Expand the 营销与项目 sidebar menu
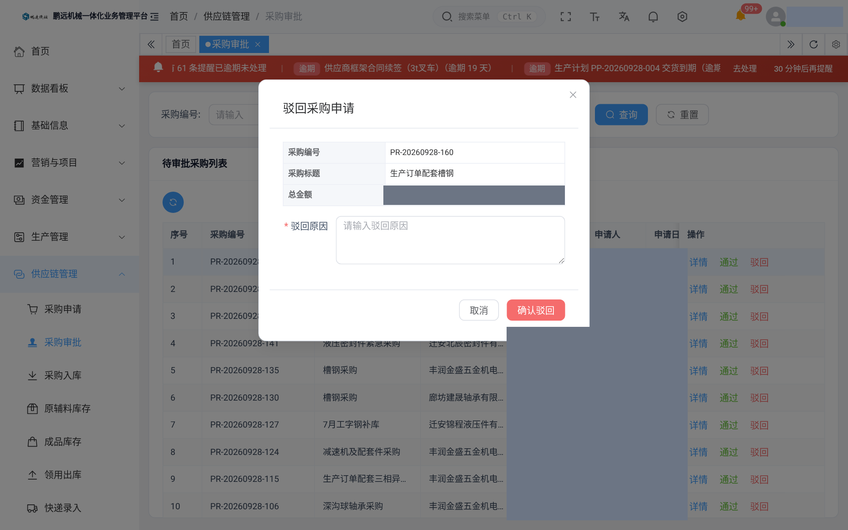848x530 pixels. 69,163
